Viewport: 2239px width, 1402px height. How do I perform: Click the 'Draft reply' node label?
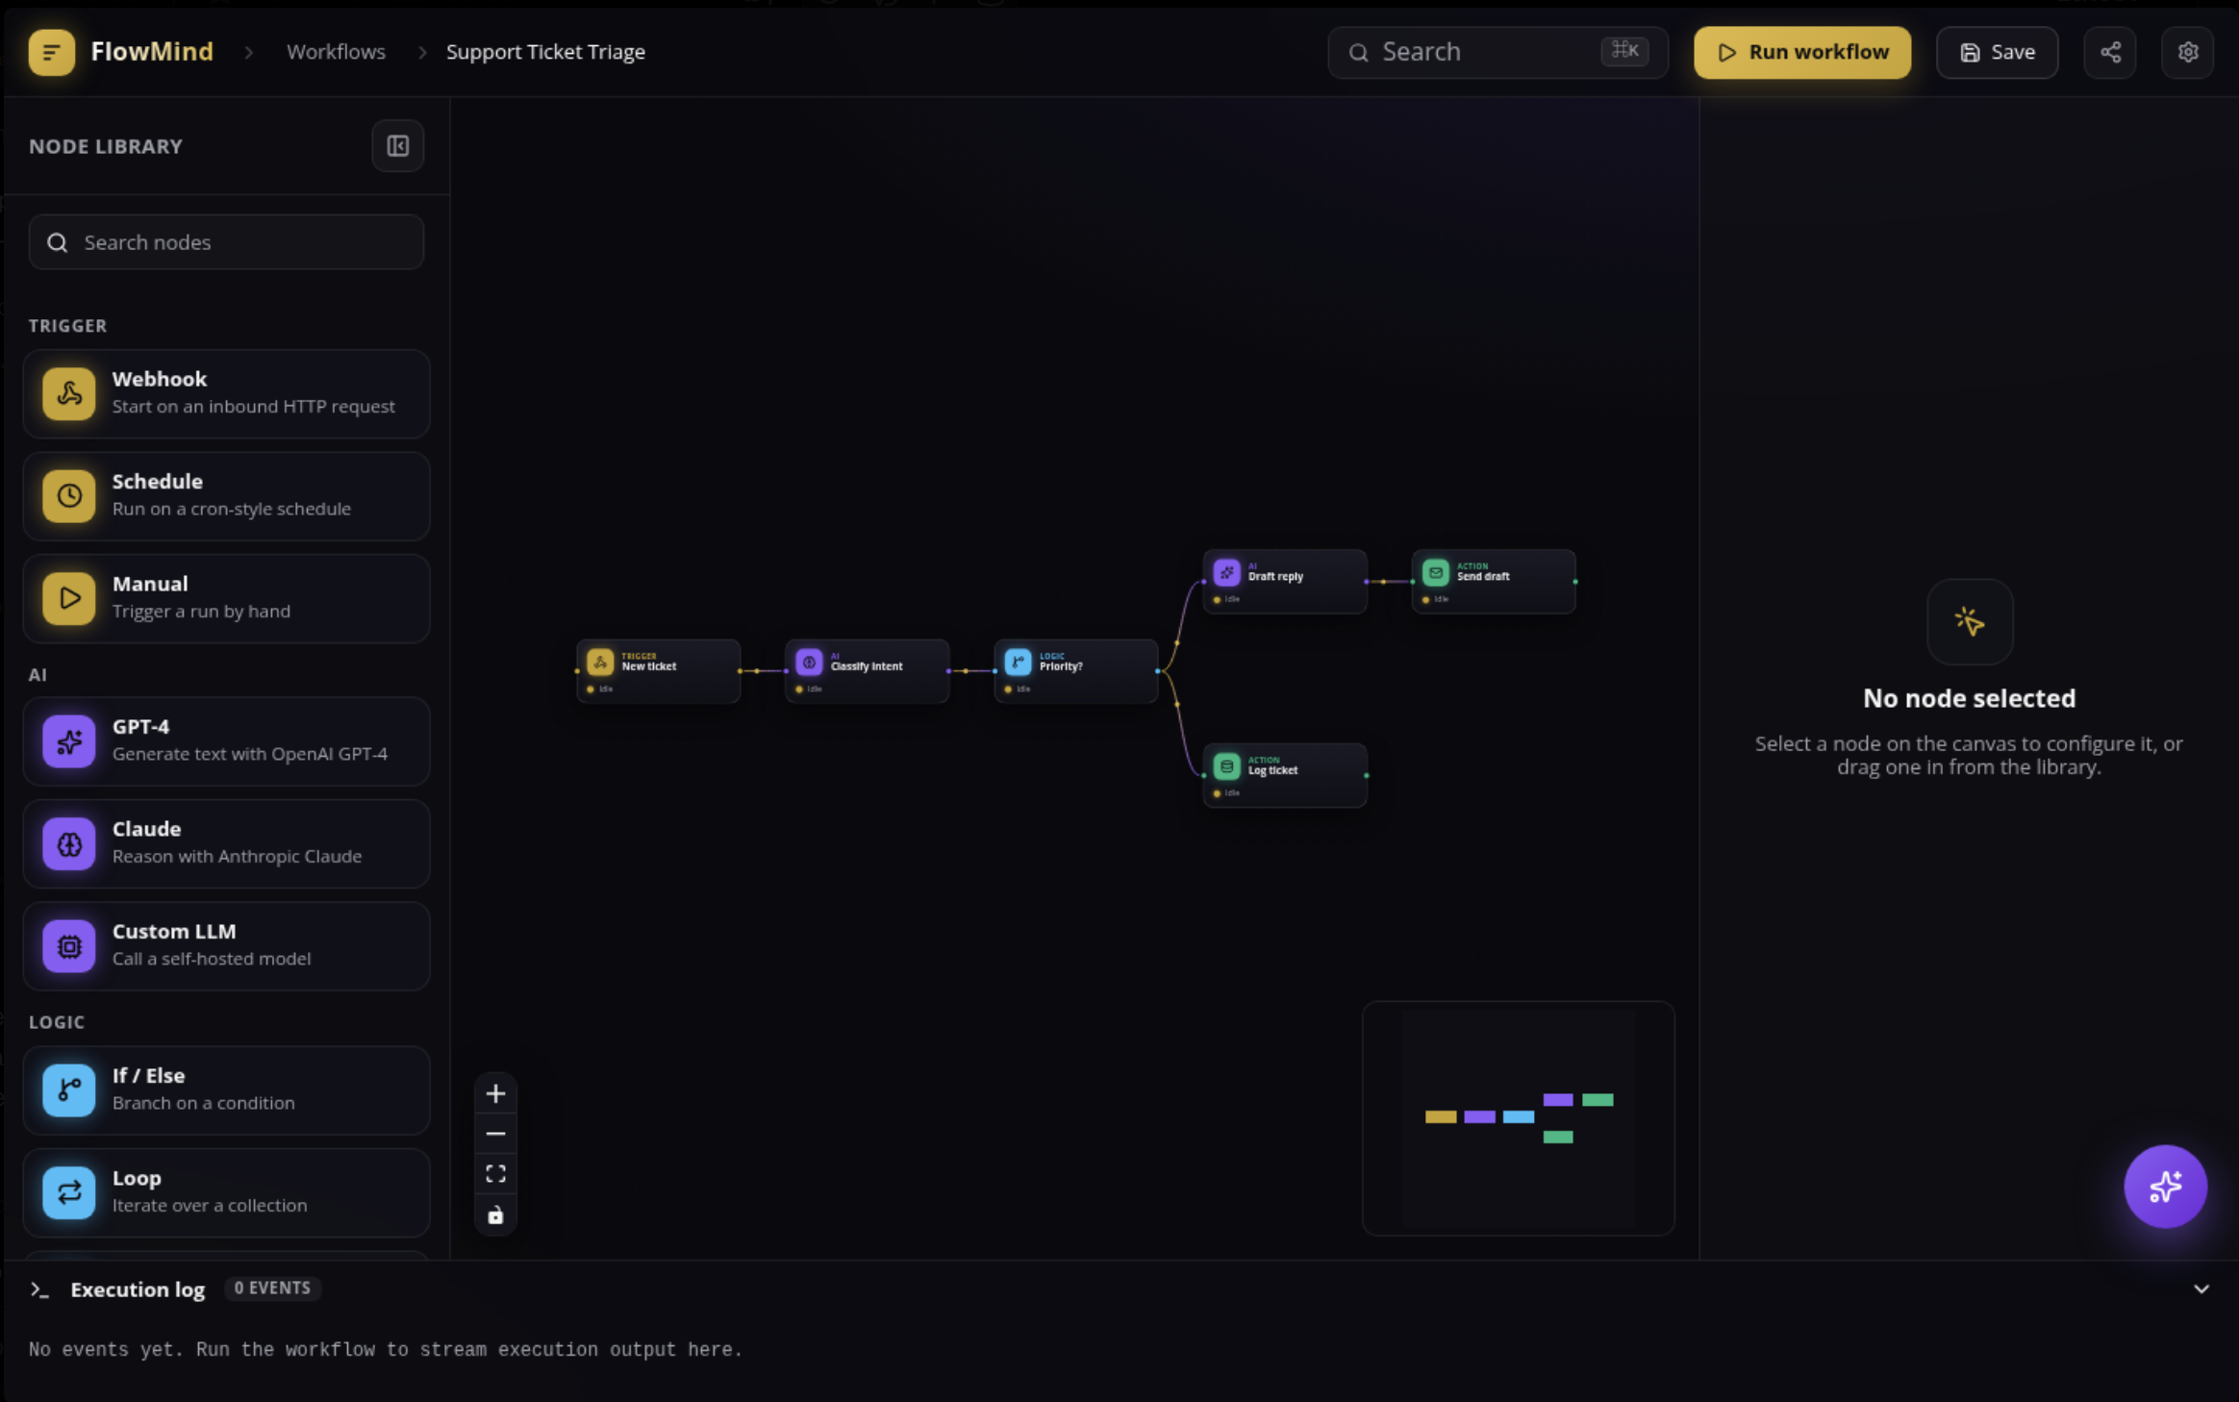point(1275,577)
